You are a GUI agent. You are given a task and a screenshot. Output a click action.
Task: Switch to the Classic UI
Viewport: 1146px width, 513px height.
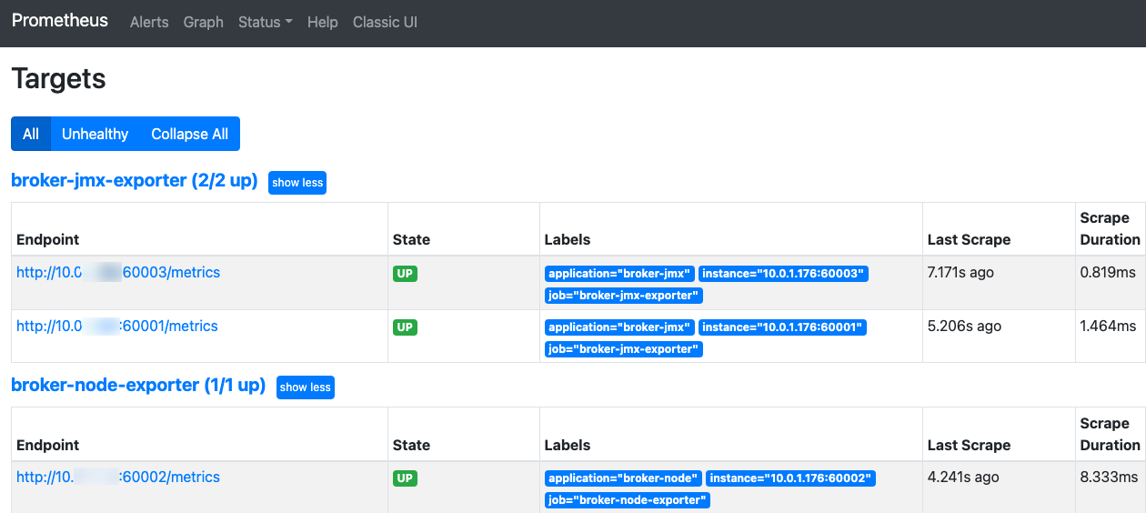pos(385,22)
